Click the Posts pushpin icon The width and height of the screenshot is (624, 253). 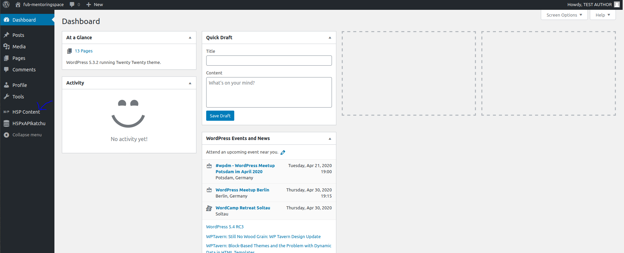click(6, 35)
